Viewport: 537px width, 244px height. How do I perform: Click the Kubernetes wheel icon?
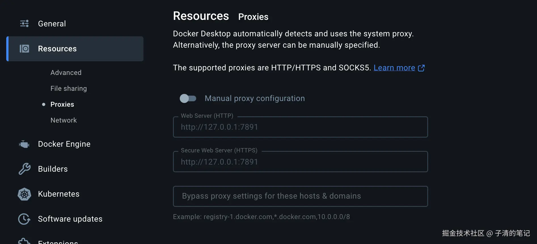24,194
